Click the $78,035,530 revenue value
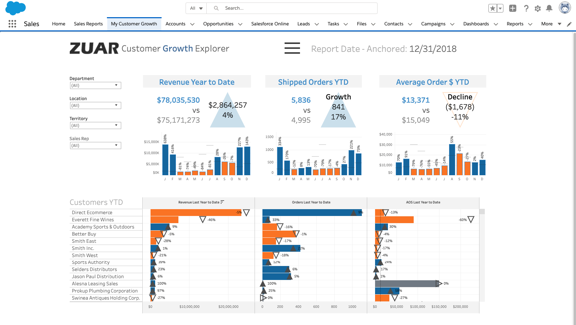 pos(178,100)
